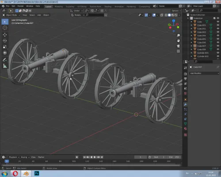Toggle the auto keying record button
This screenshot has height=177, width=221.
coord(77,157)
